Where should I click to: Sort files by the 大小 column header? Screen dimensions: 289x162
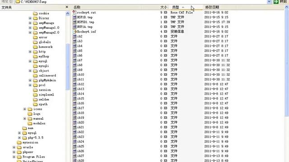coord(155,7)
